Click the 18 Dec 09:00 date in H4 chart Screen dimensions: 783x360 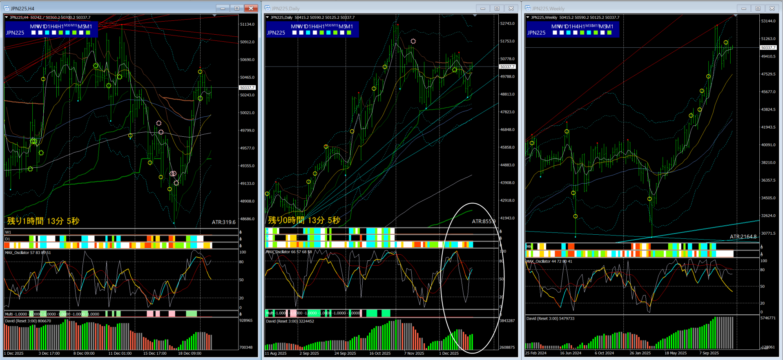[x=190, y=353]
